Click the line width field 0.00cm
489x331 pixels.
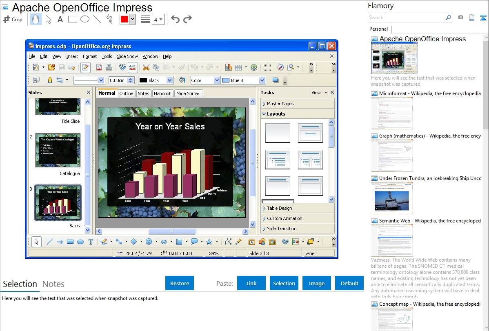[x=118, y=80]
